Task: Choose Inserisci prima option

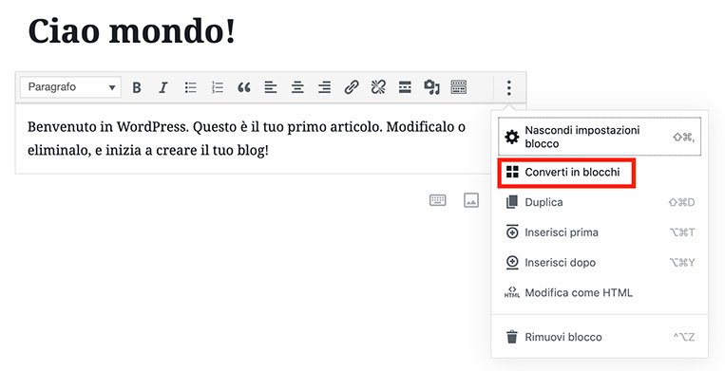Action: (600, 232)
